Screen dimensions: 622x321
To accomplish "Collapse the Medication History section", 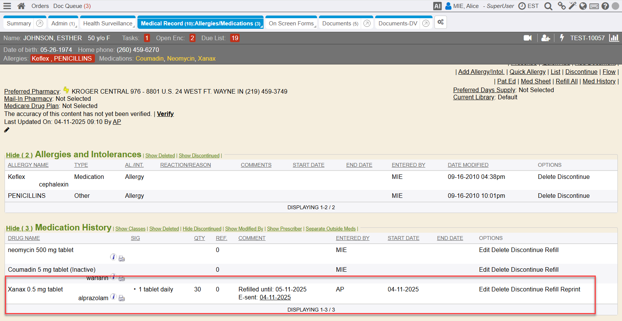I will [x=19, y=228].
